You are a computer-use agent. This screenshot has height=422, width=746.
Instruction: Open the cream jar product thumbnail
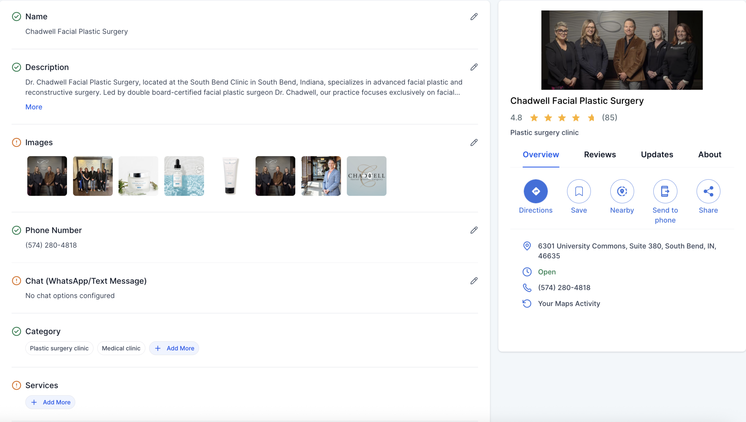pos(138,176)
